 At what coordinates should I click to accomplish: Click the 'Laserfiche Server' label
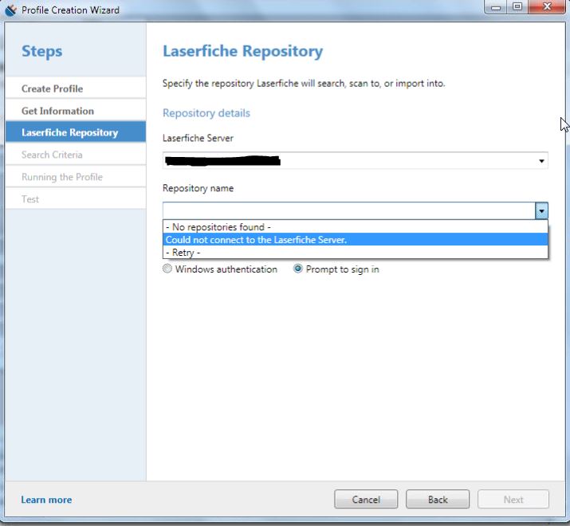(198, 138)
